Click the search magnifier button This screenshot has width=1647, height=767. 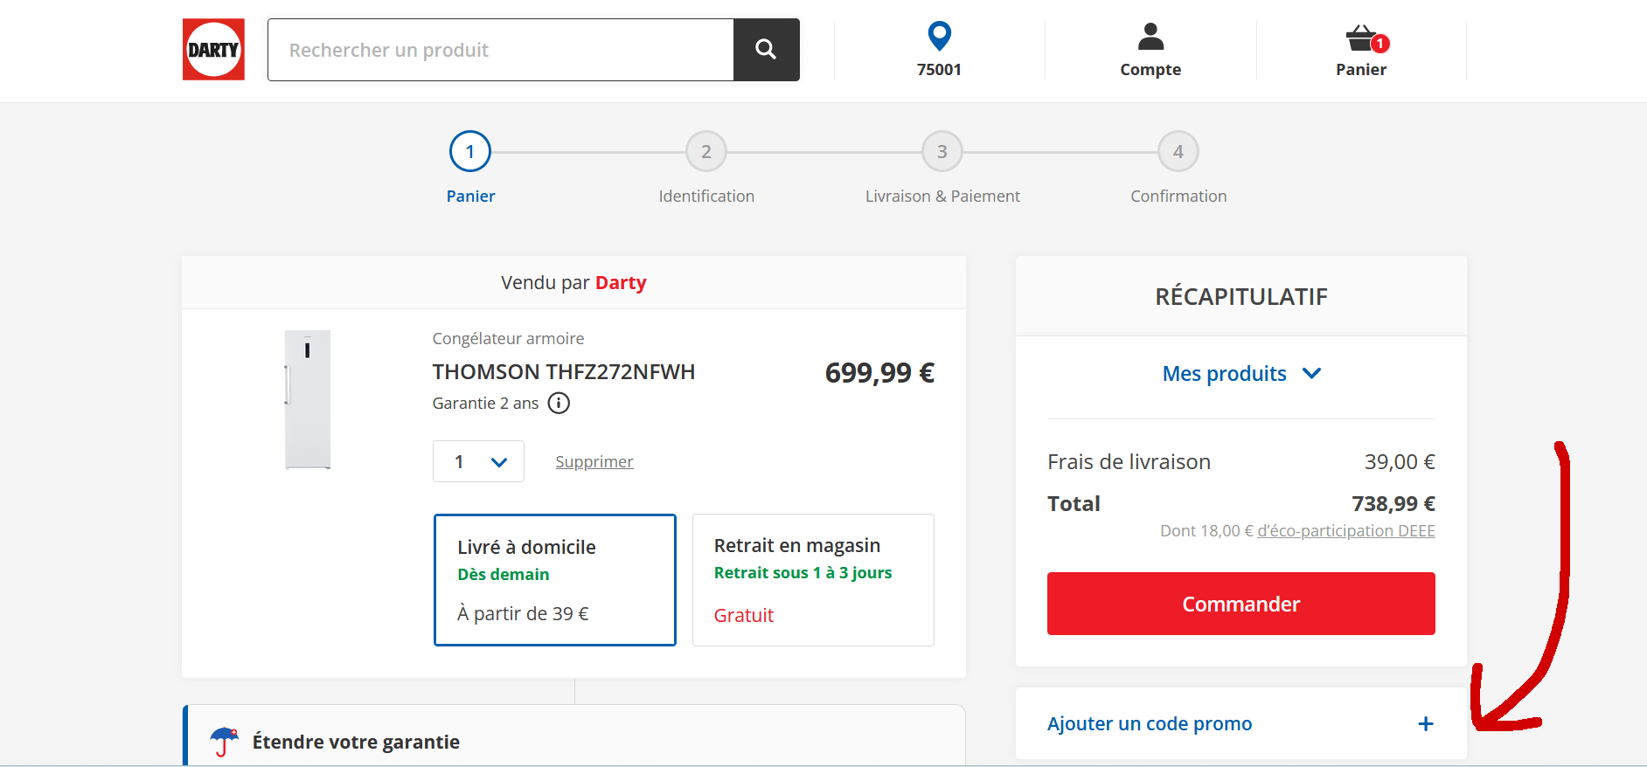point(766,50)
